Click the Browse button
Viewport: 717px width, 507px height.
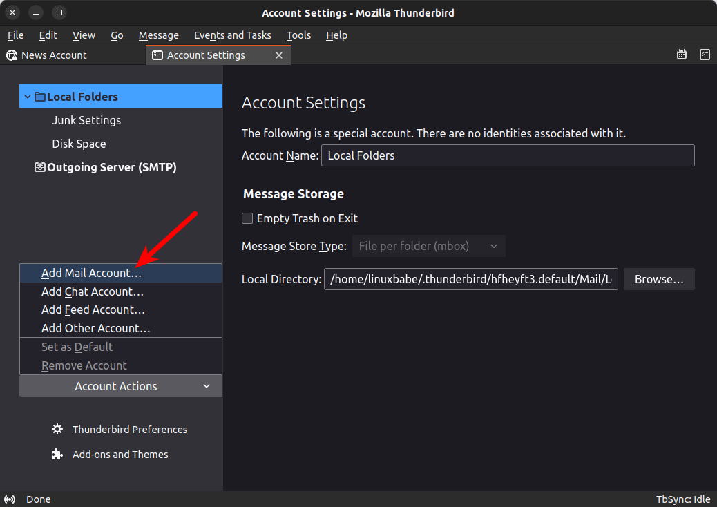click(659, 279)
